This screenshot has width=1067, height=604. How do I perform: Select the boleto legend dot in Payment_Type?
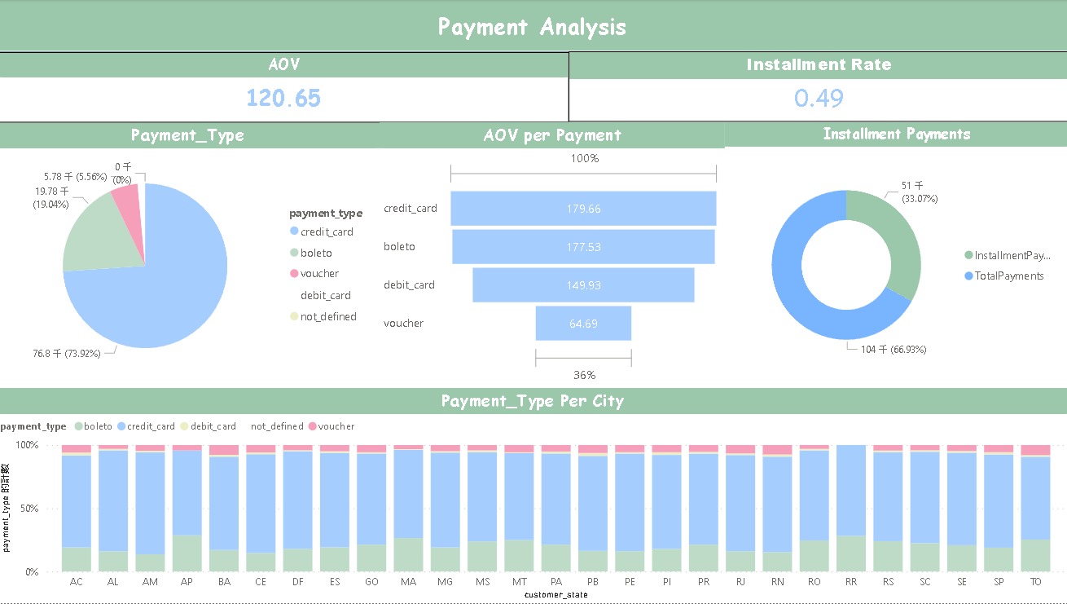tap(293, 253)
